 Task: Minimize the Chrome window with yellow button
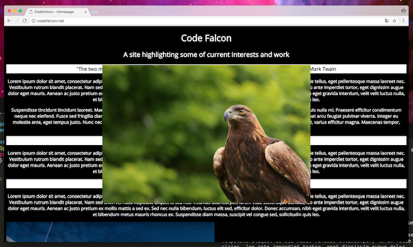point(15,11)
